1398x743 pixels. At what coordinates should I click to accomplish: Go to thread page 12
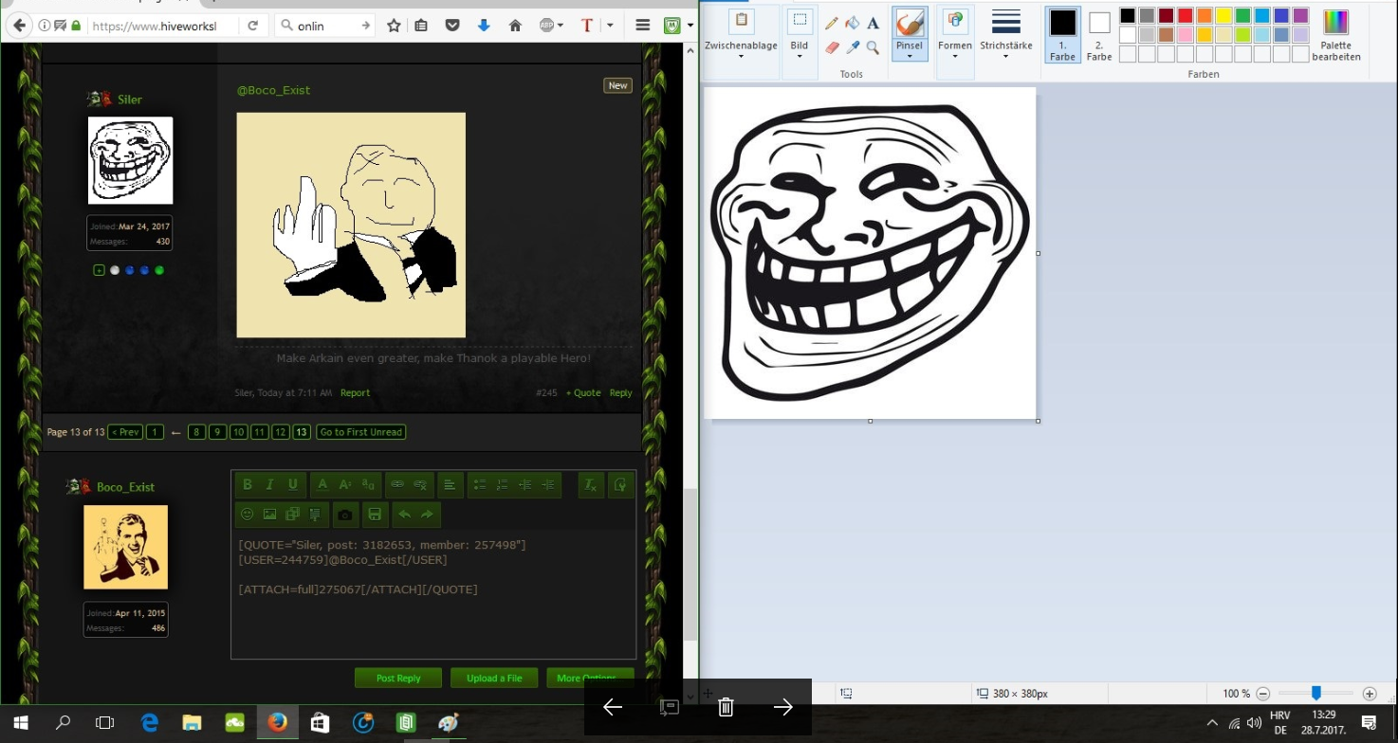tap(281, 432)
